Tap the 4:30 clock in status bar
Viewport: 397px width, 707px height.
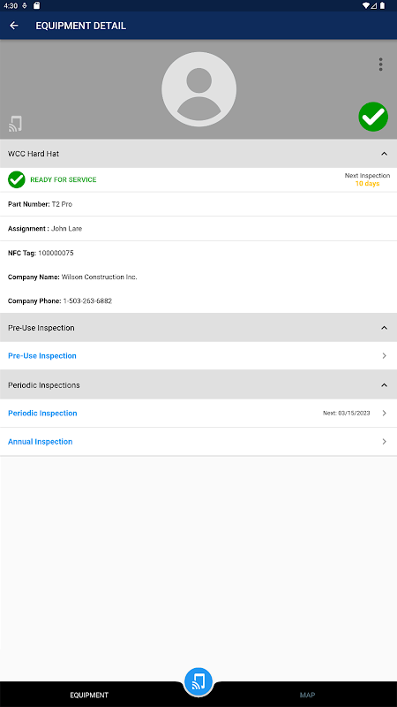11,6
